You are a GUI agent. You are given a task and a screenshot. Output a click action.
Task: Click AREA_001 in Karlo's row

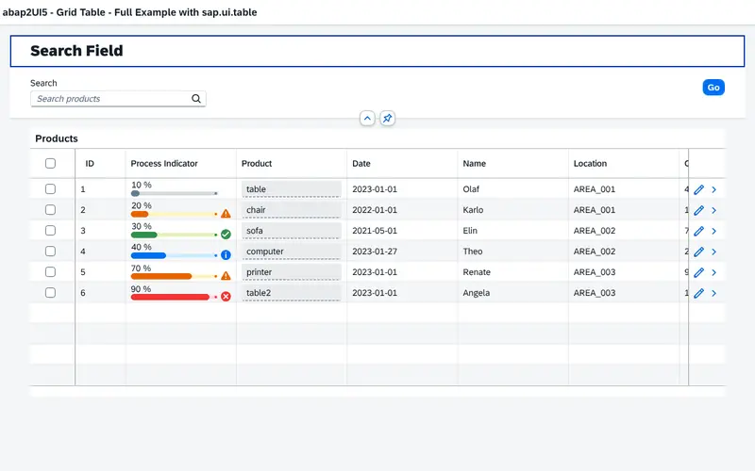(595, 209)
